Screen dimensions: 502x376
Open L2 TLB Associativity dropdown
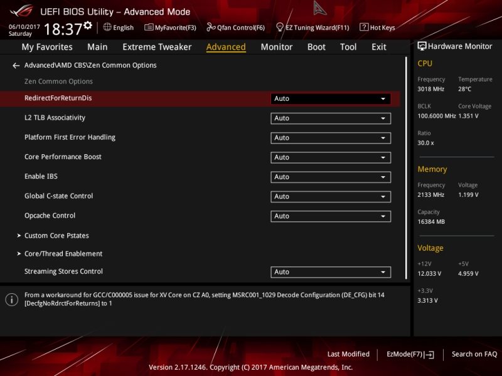pos(331,118)
